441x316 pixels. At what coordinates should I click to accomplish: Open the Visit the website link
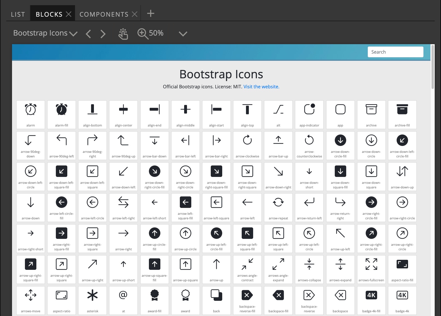(x=261, y=87)
